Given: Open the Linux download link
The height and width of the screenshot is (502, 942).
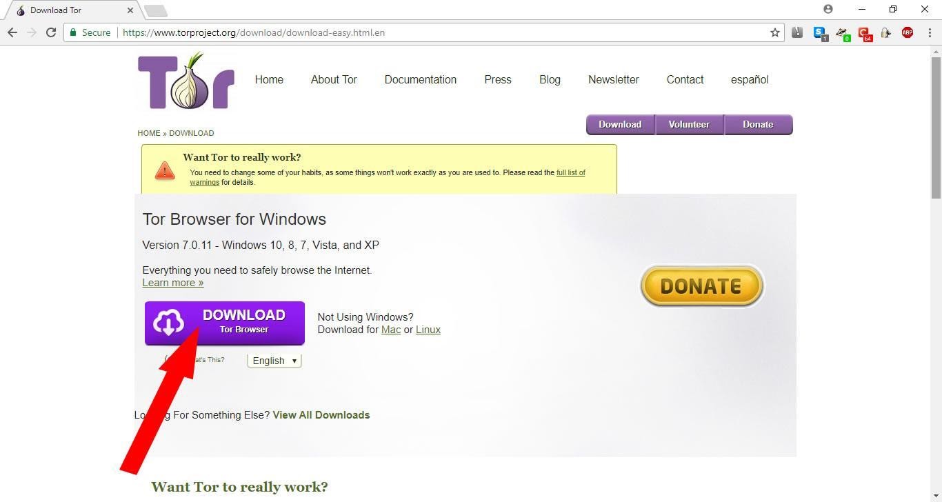Looking at the screenshot, I should point(428,330).
